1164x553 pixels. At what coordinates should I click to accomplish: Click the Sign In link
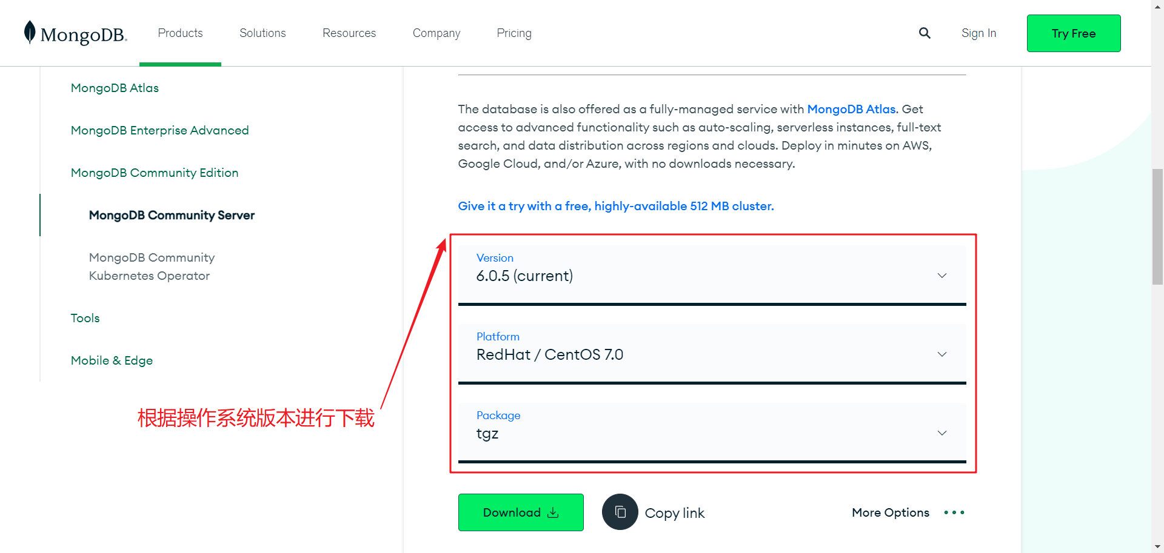(x=978, y=33)
